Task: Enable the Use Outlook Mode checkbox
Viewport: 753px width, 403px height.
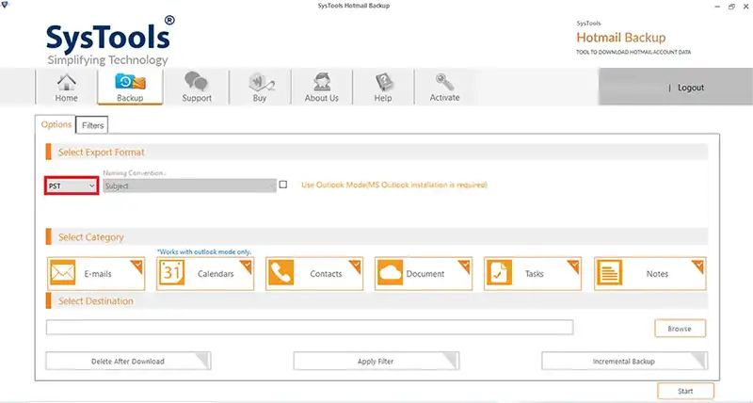Action: [283, 185]
